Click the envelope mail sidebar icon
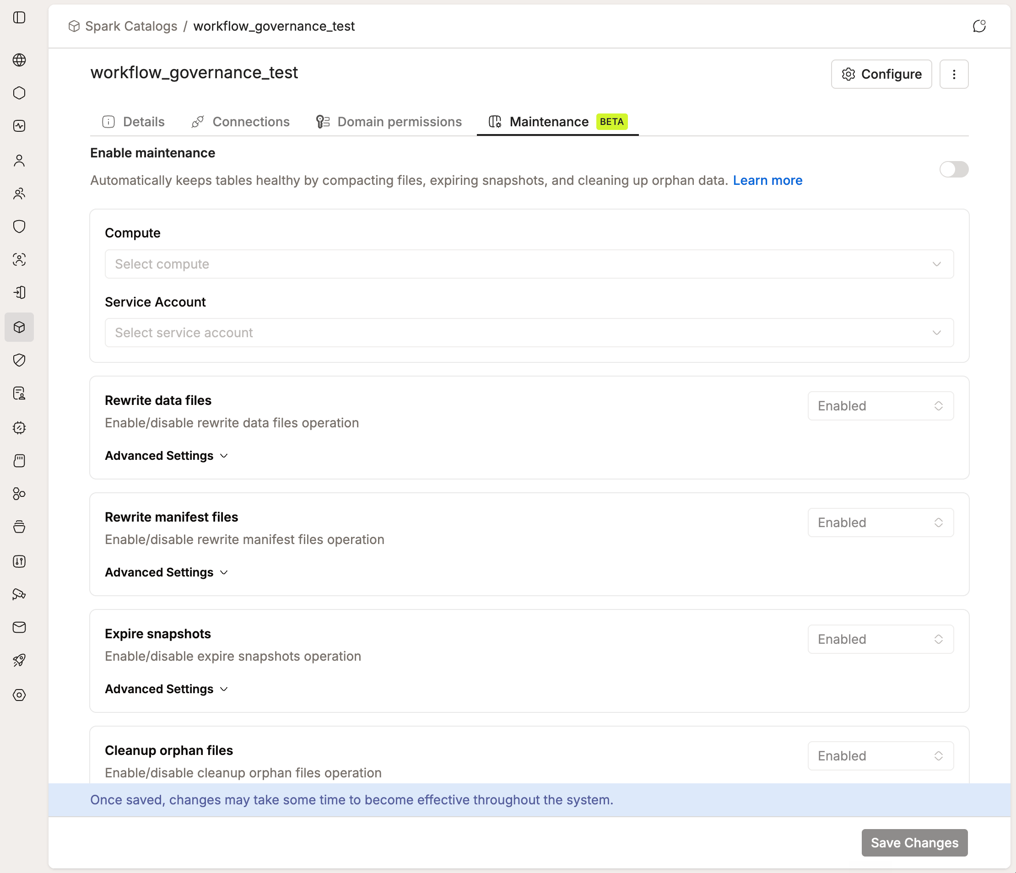The image size is (1016, 873). [x=19, y=627]
